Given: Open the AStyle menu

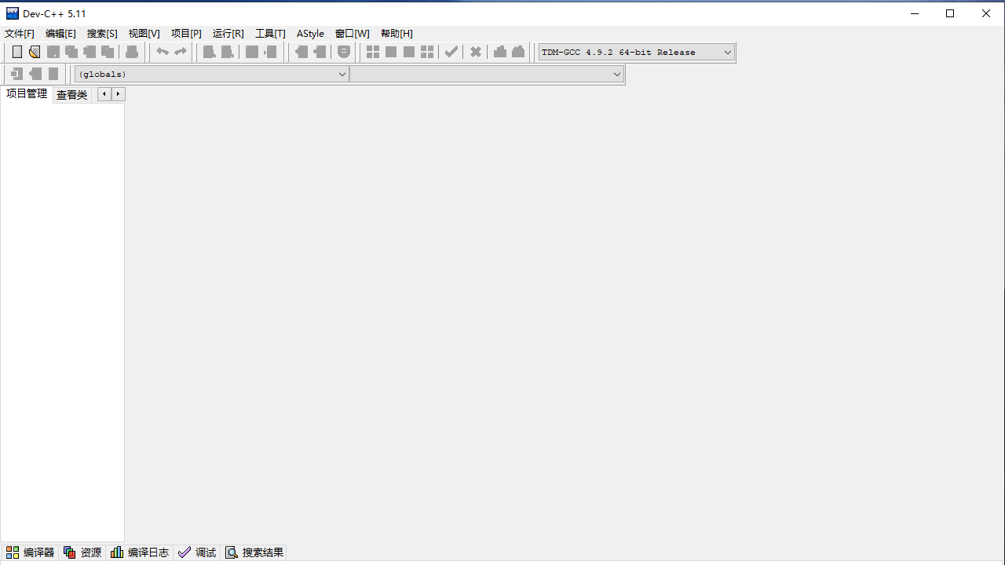Looking at the screenshot, I should tap(310, 34).
